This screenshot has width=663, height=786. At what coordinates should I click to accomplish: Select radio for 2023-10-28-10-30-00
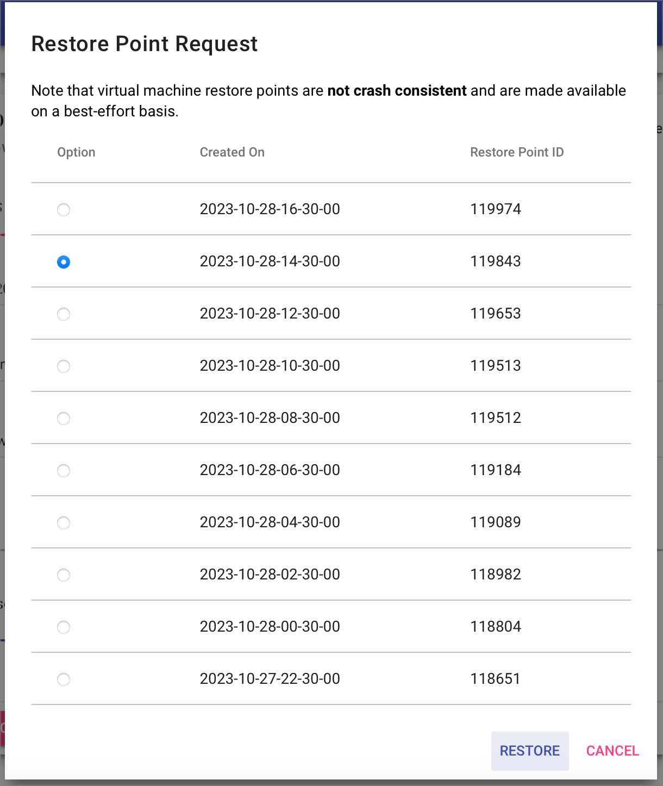tap(64, 366)
